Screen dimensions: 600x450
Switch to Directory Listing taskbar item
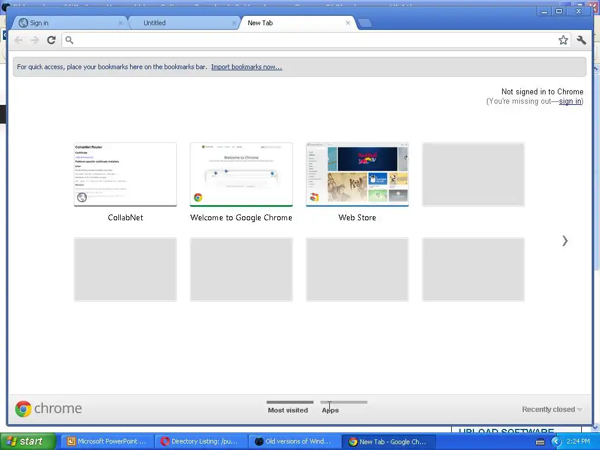point(201,442)
